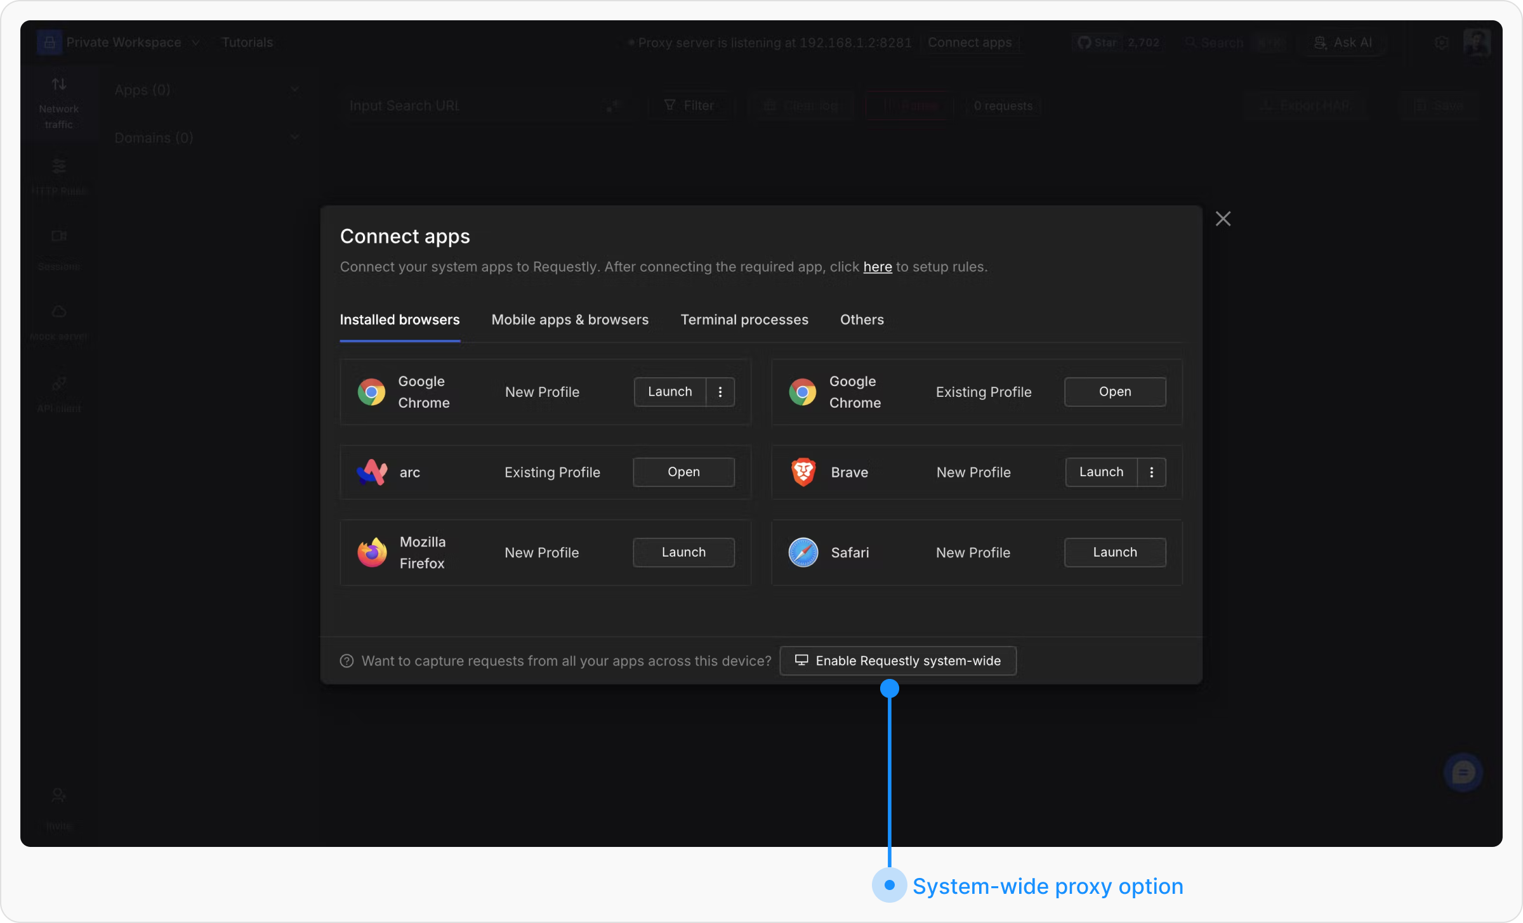
Task: Click the Sessions camera icon in sidebar
Action: 58,236
